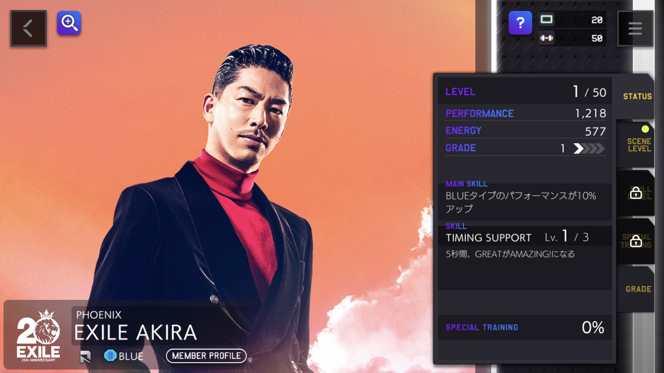The height and width of the screenshot is (373, 664).
Task: Click the grade chevron progress indicator
Action: click(x=589, y=148)
